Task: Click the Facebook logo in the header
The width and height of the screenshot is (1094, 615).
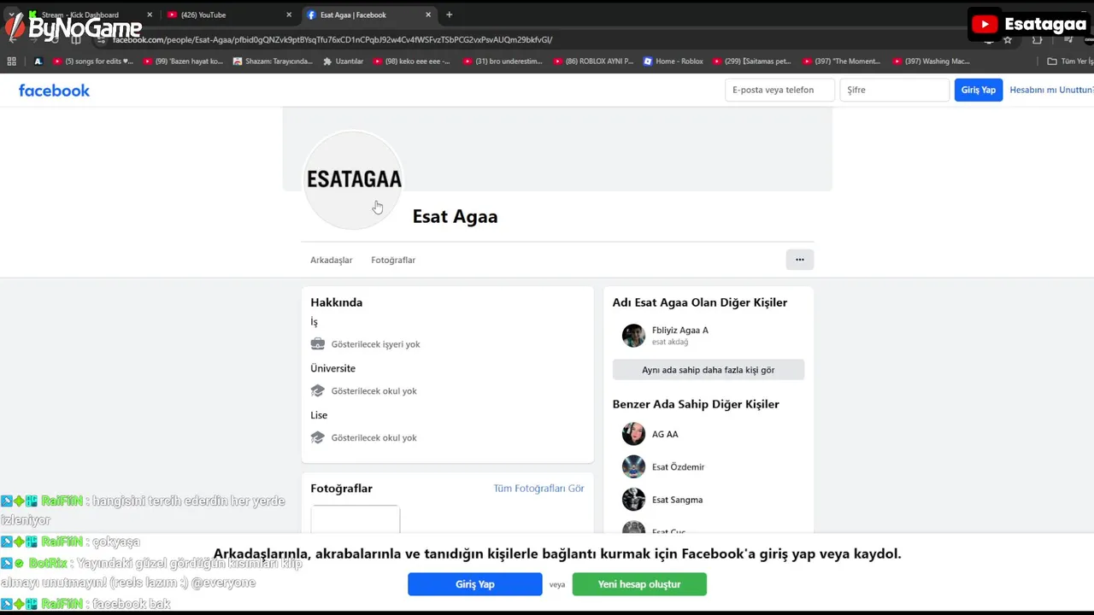Action: [54, 91]
